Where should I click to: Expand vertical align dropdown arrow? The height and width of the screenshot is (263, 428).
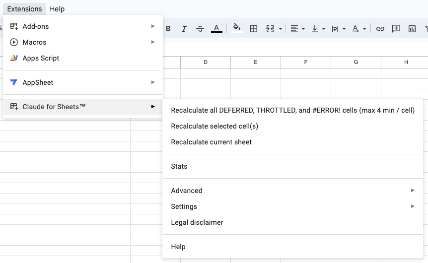324,29
